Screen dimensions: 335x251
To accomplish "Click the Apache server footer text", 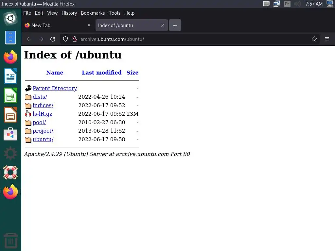I will (x=107, y=154).
